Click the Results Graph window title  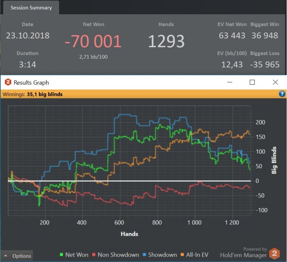31,83
